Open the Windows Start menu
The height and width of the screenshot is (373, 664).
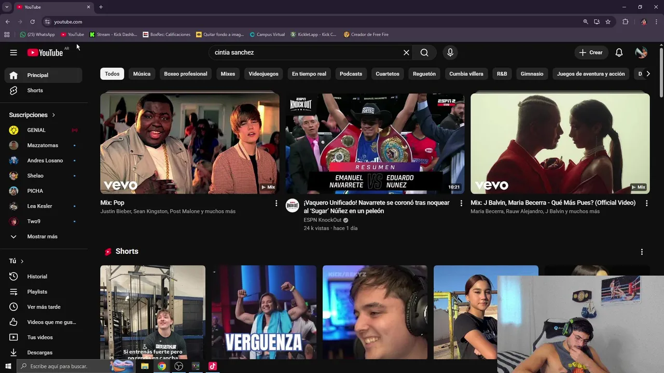coord(8,366)
